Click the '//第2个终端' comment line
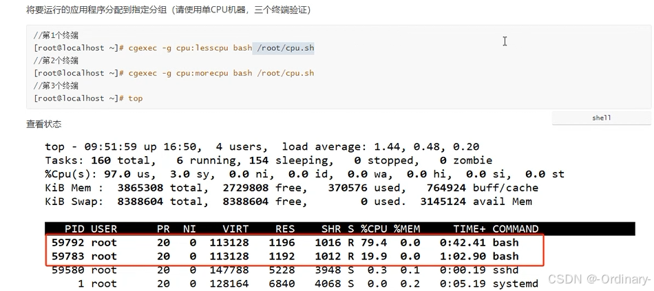654x291 pixels. pos(56,61)
